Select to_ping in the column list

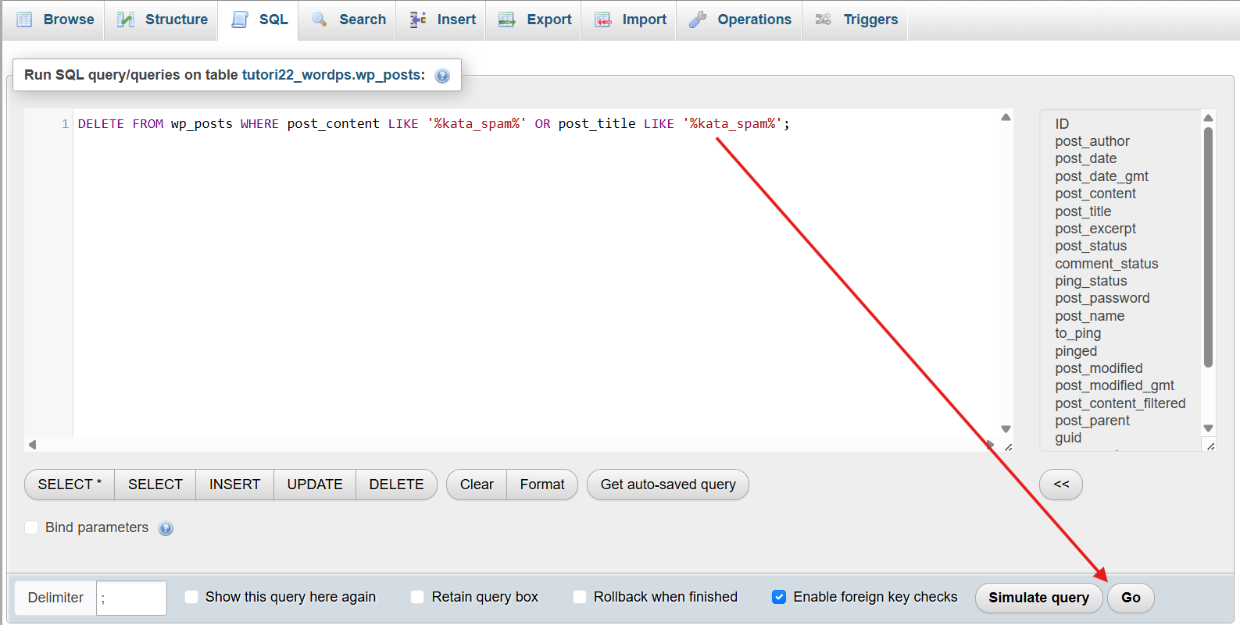(x=1078, y=333)
